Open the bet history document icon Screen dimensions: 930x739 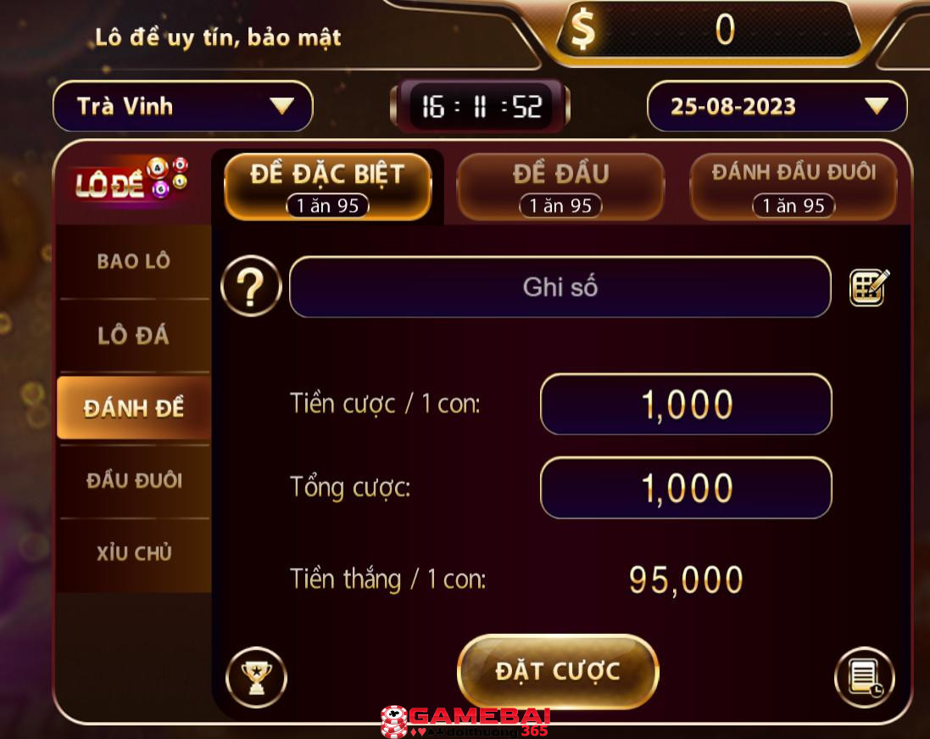click(864, 677)
